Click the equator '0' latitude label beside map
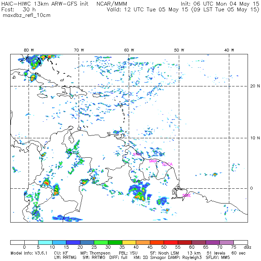This screenshot has width=261, height=261. 251,188
